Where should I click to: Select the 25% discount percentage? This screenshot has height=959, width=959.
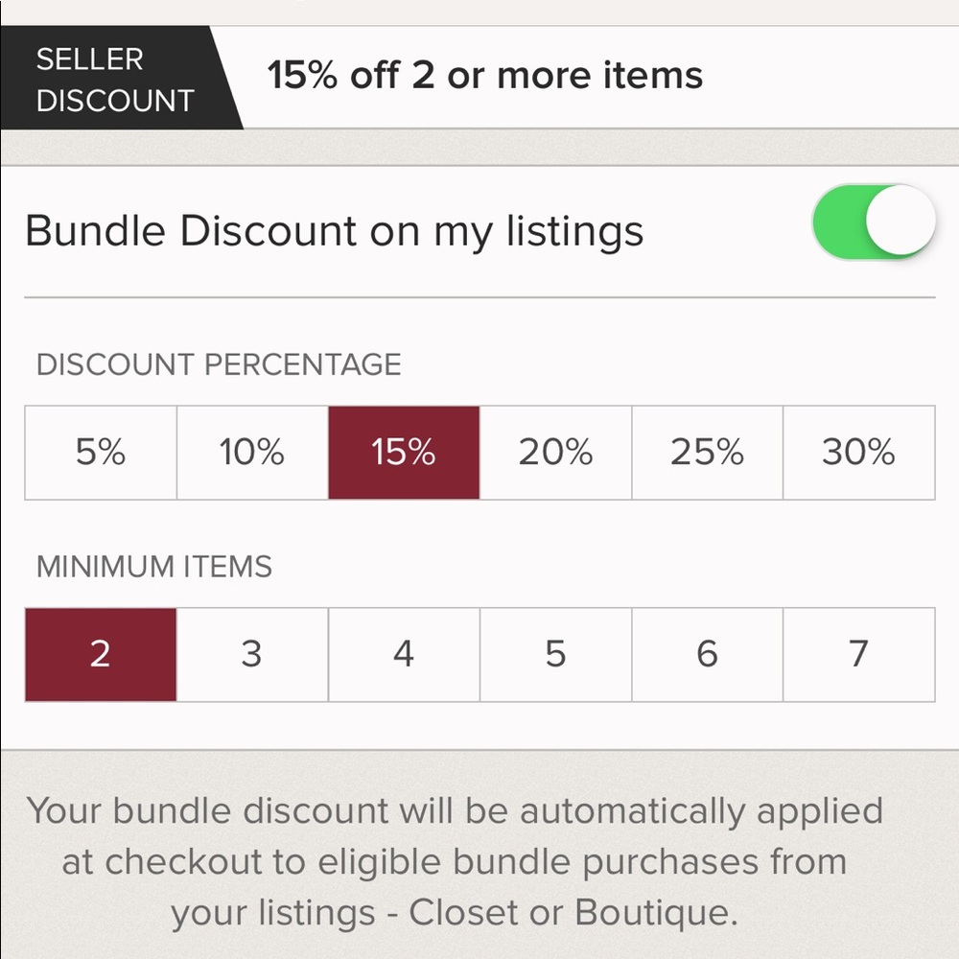[x=707, y=453]
